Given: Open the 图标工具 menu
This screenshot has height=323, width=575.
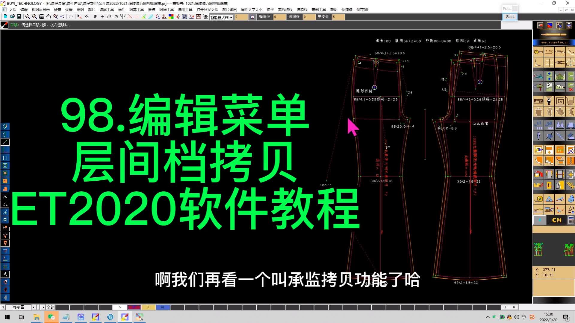Looking at the screenshot, I should click(167, 10).
